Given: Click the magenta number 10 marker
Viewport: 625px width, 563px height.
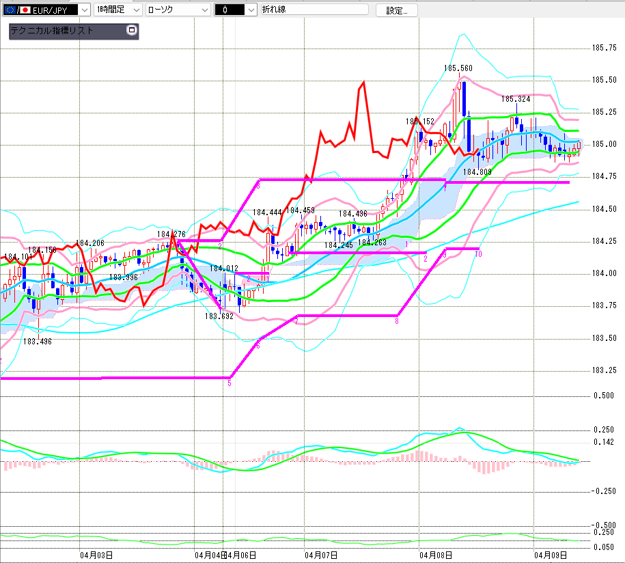Looking at the screenshot, I should point(478,254).
